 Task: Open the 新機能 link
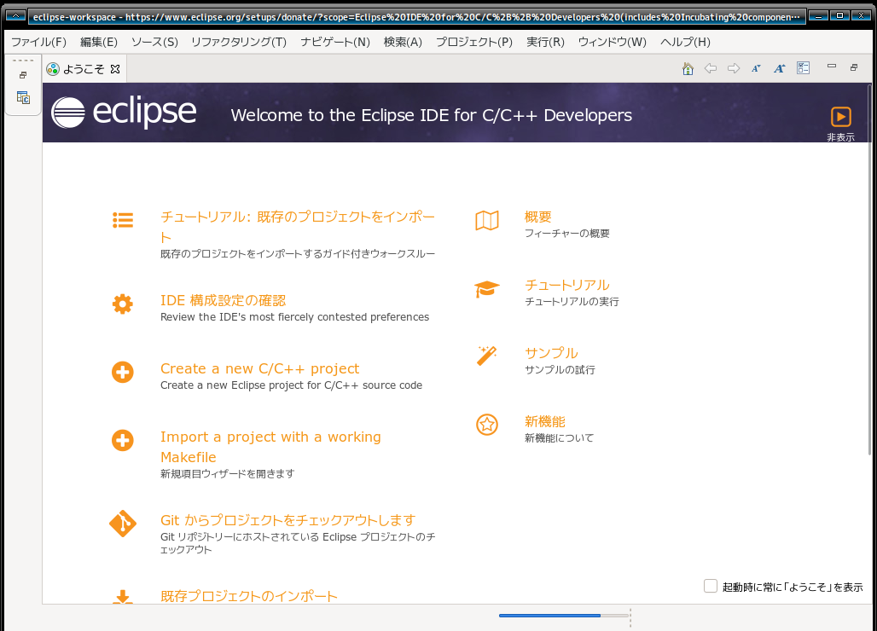[545, 421]
